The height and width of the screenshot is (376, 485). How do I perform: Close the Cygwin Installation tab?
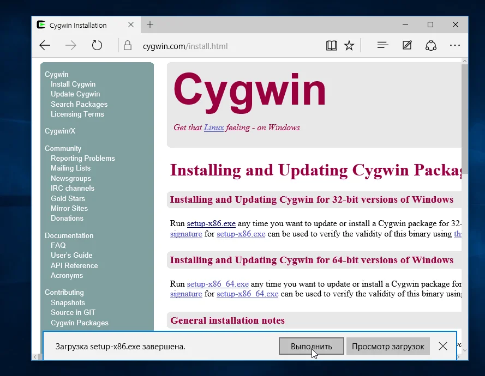(131, 25)
